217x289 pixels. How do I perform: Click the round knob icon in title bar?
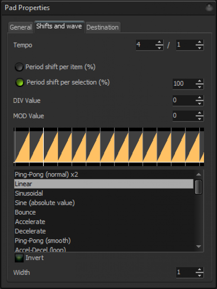coord(209,8)
